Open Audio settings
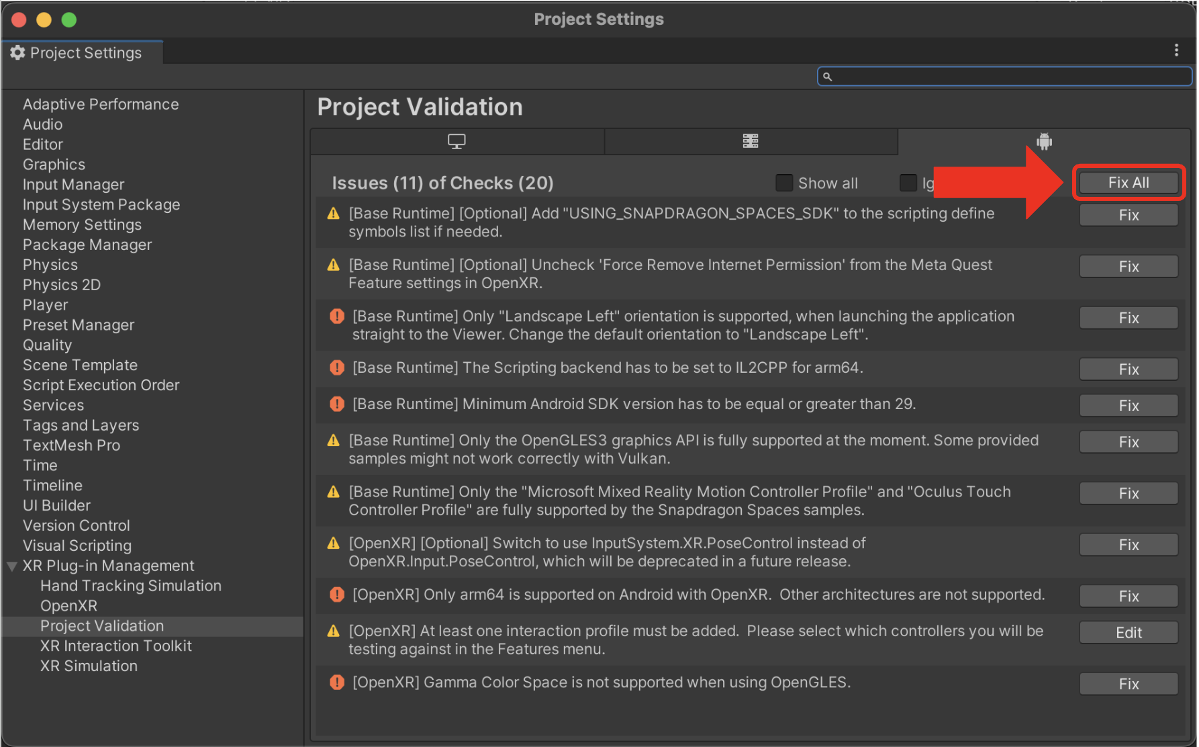This screenshot has height=747, width=1199. click(x=42, y=124)
